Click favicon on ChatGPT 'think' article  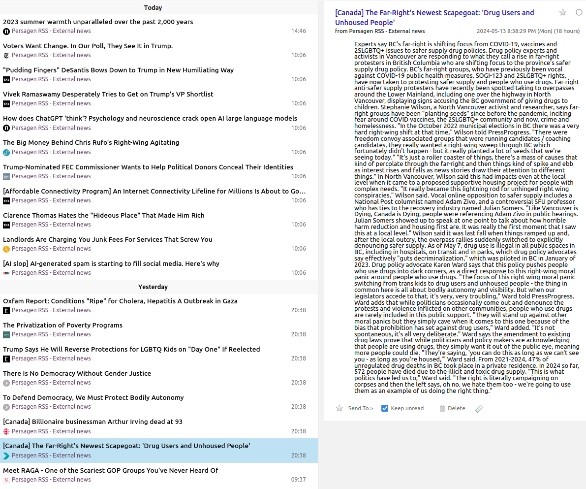[6, 128]
